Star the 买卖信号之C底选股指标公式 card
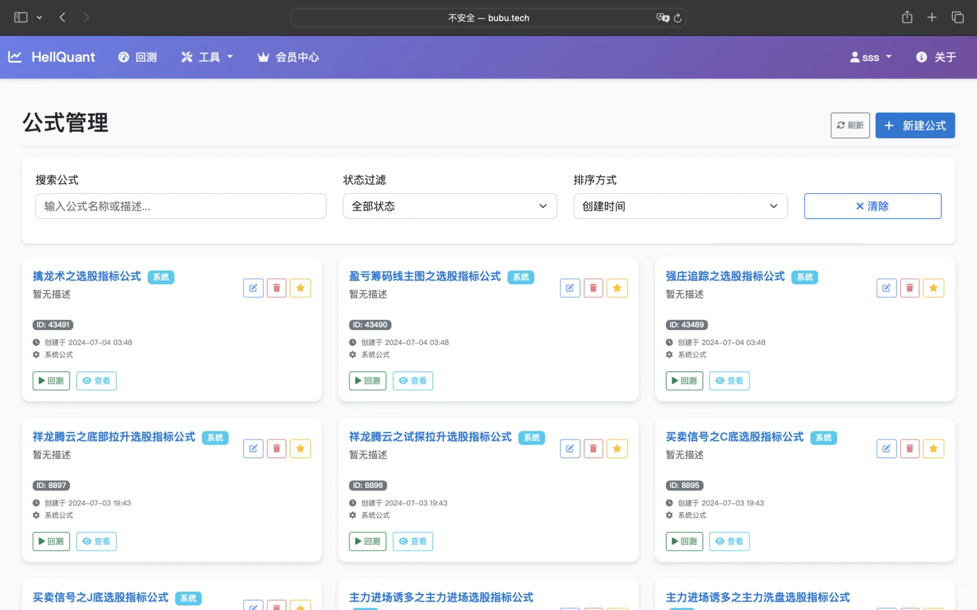Screen dimensions: 977x610 [x=933, y=448]
